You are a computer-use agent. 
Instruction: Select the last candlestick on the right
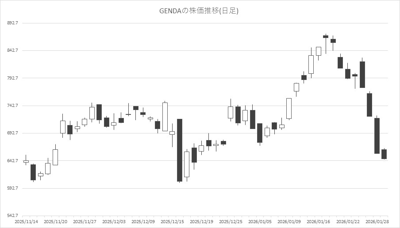coord(384,154)
